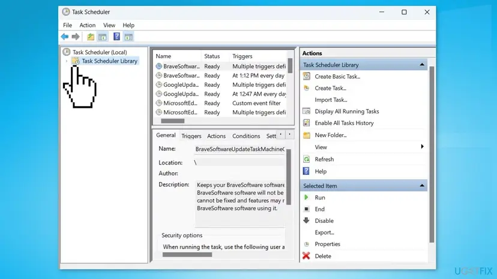This screenshot has height=279, width=497.
Task: Select task with 'At 12:47 AM every day' trigger
Action: (221, 93)
